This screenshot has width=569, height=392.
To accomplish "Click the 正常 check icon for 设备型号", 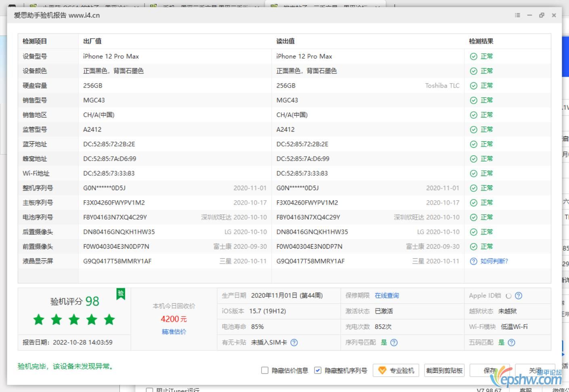I will coord(474,57).
